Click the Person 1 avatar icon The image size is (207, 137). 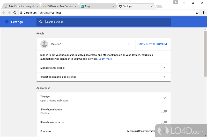pos(44,44)
